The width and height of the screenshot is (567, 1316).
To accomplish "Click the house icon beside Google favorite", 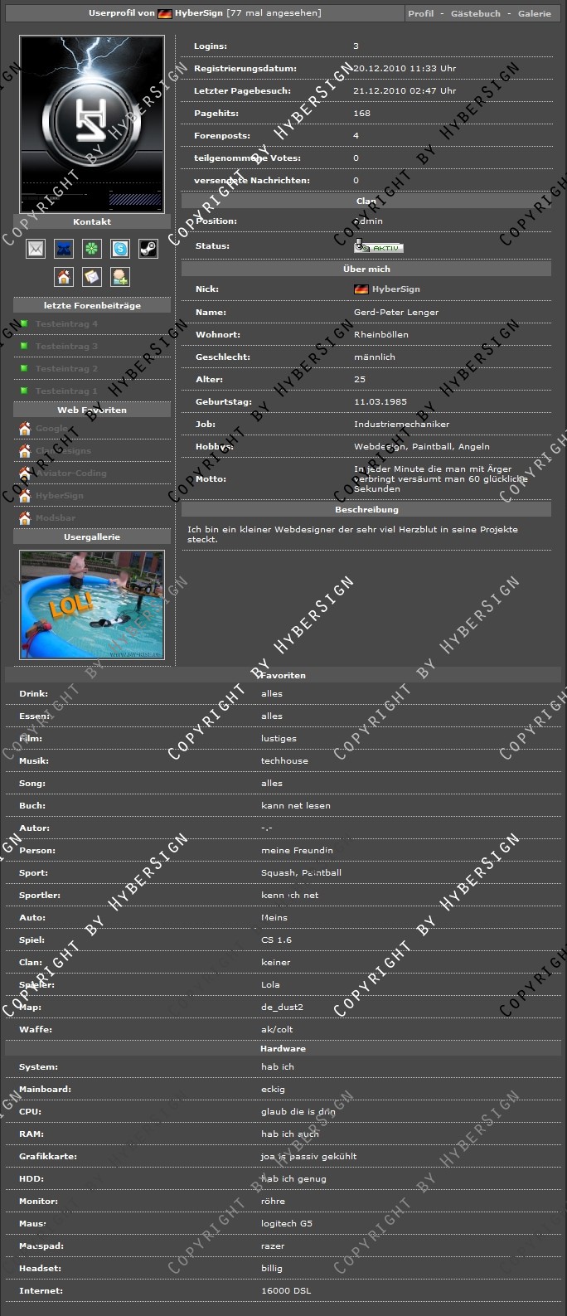I will pos(25,429).
